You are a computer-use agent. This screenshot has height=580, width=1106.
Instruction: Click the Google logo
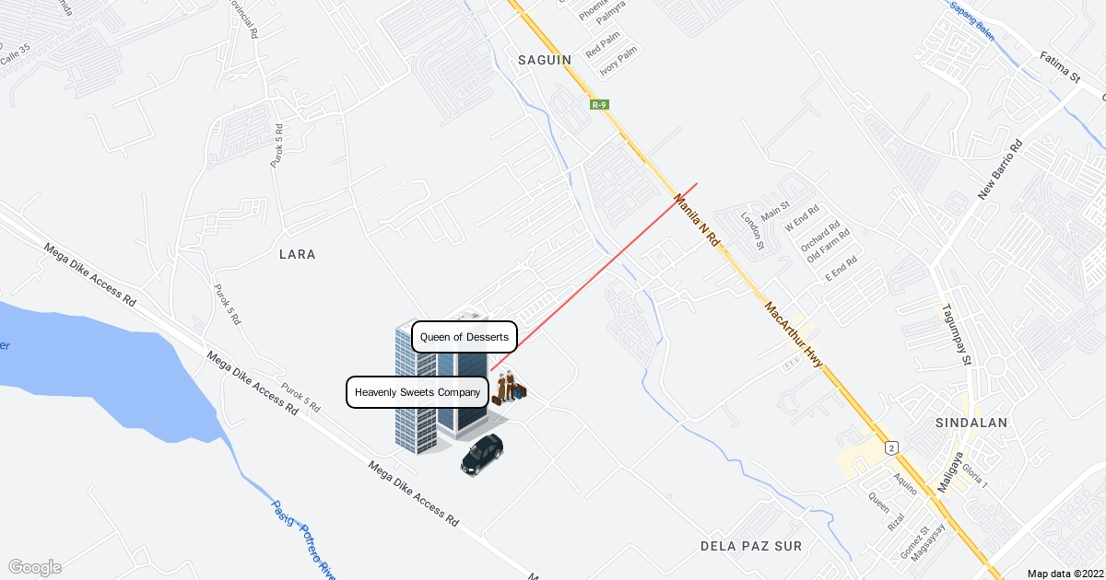pyautogui.click(x=34, y=567)
